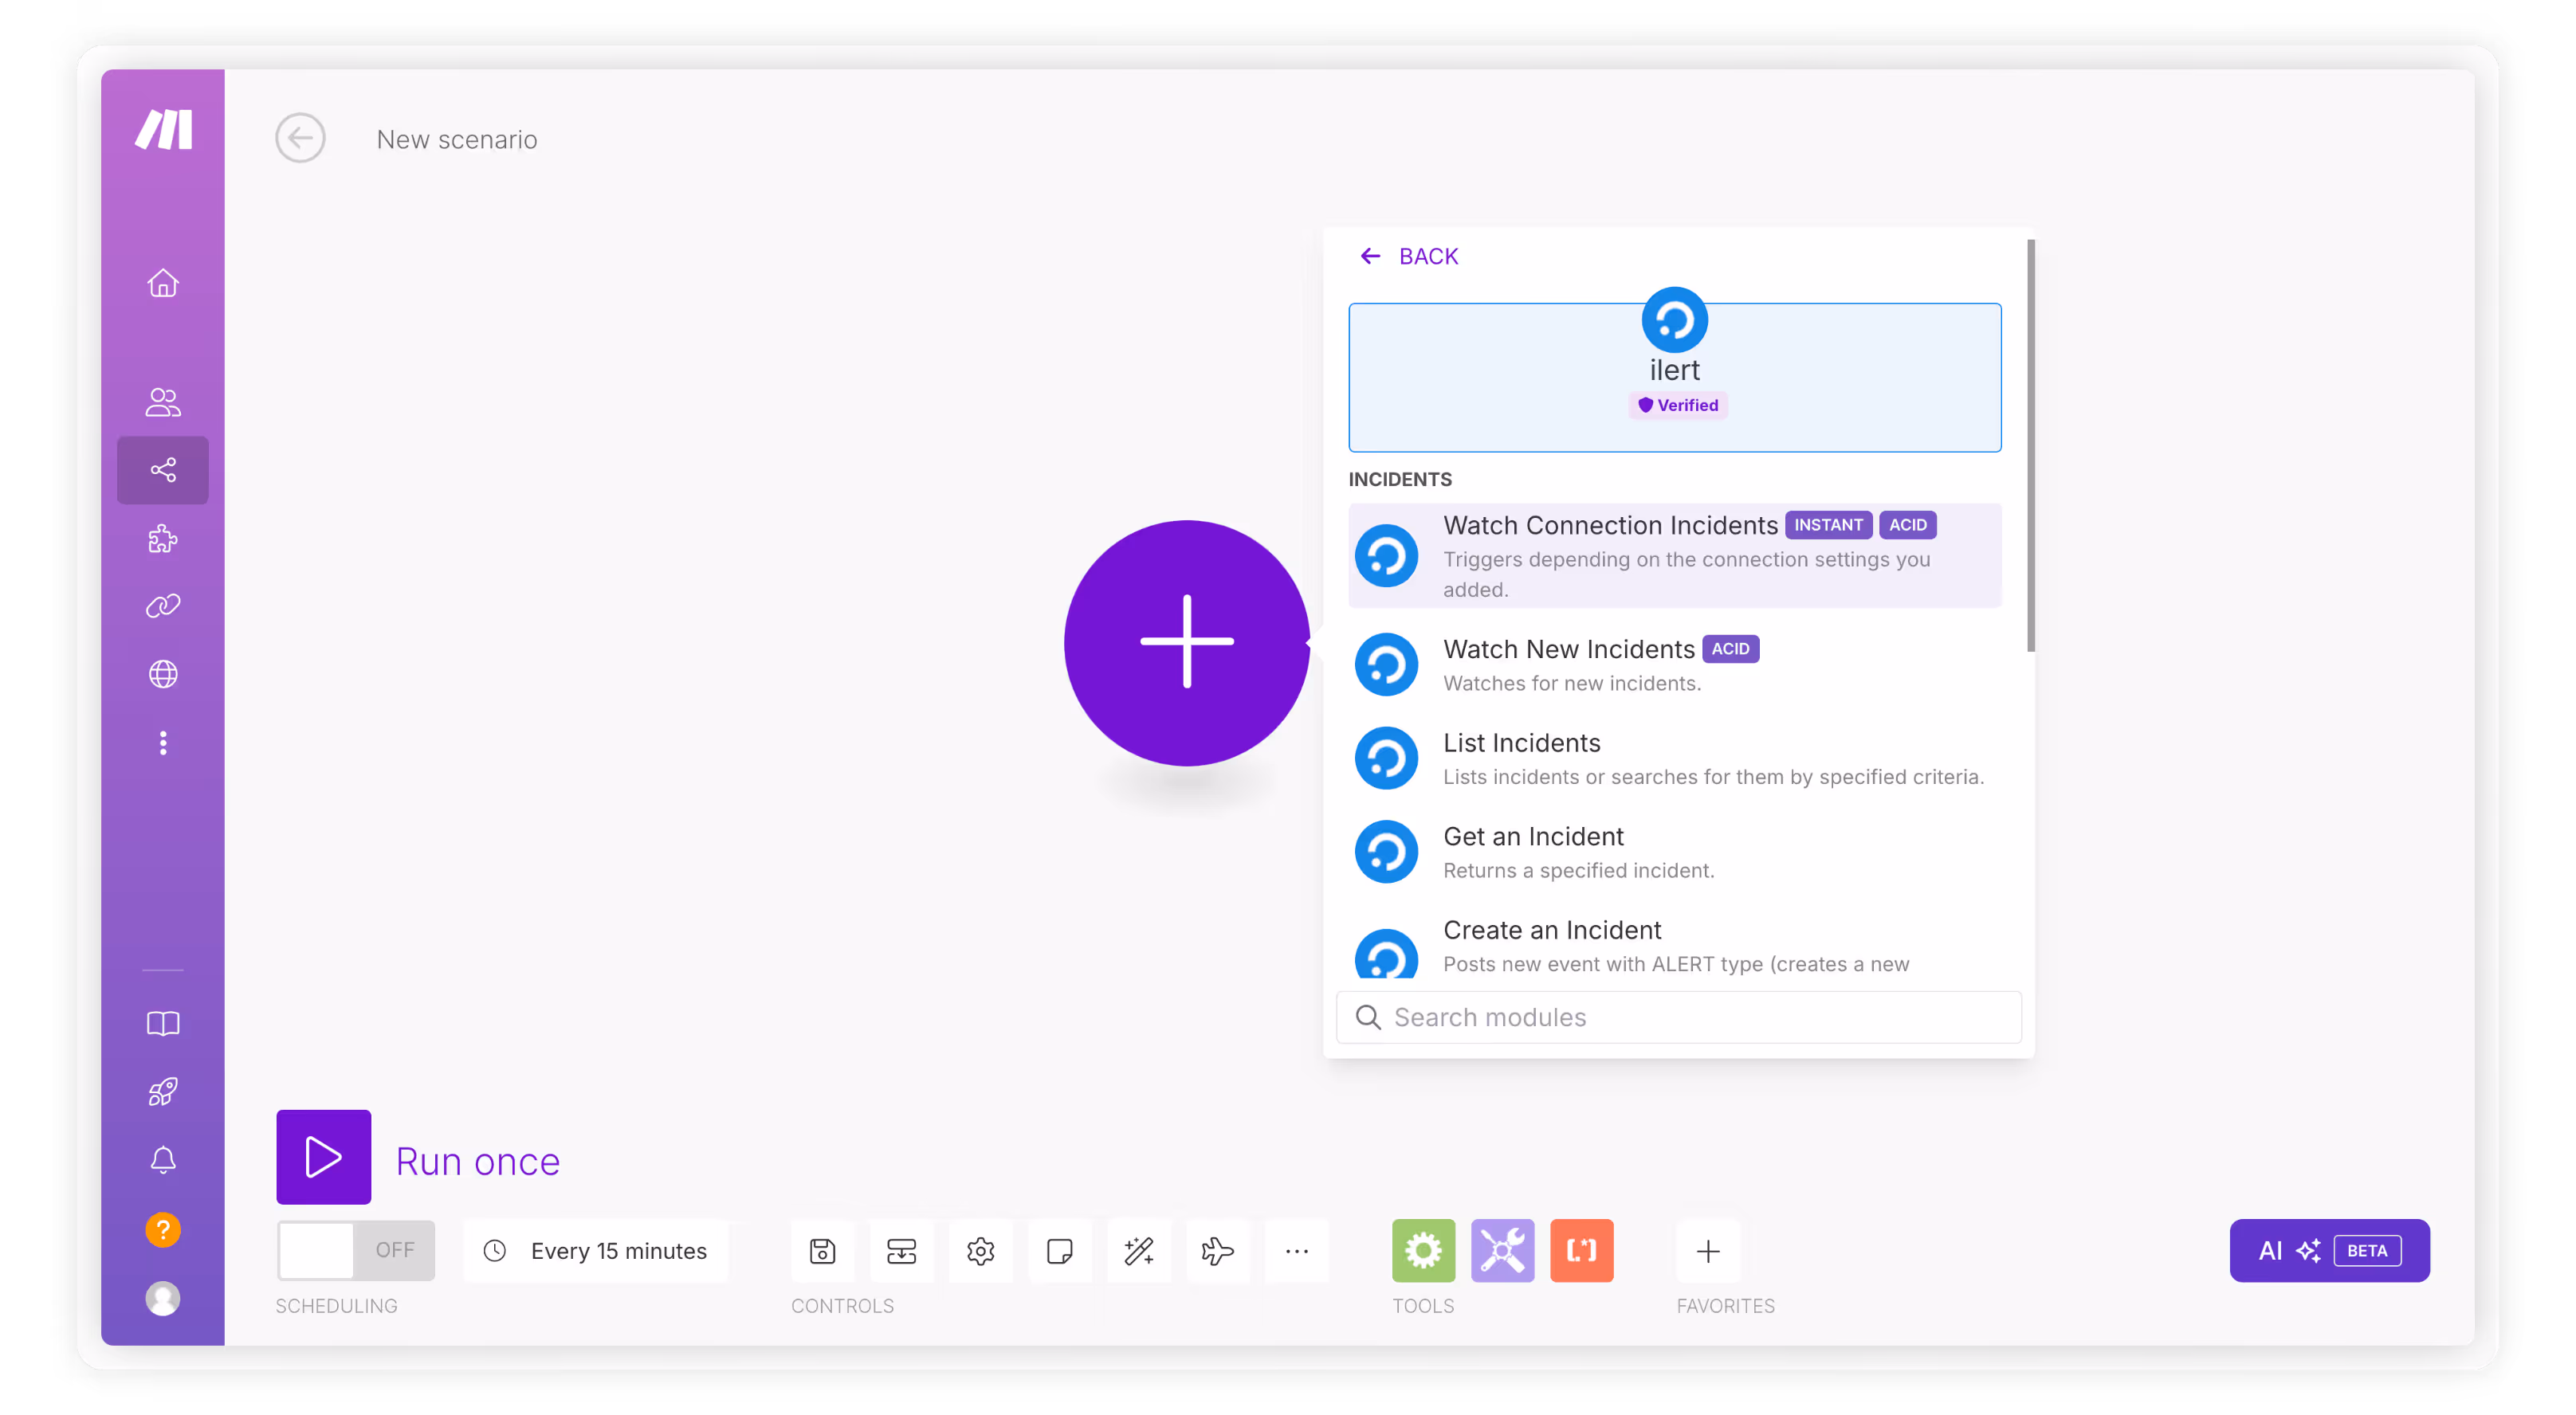The height and width of the screenshot is (1415, 2576).
Task: Open the Connections link icon
Action: pos(163,606)
